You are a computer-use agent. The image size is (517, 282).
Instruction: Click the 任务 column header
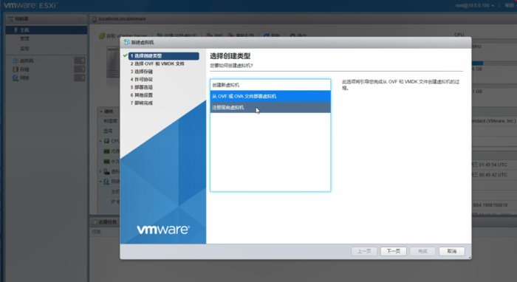97,232
